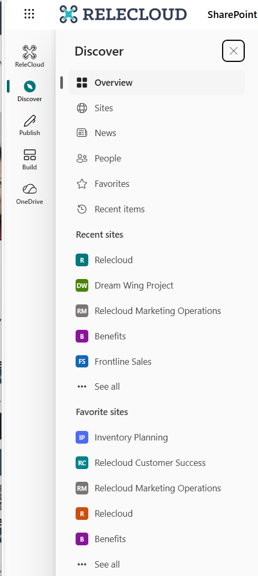258x576 pixels.
Task: Open the SharePoint link in header
Action: 232,15
